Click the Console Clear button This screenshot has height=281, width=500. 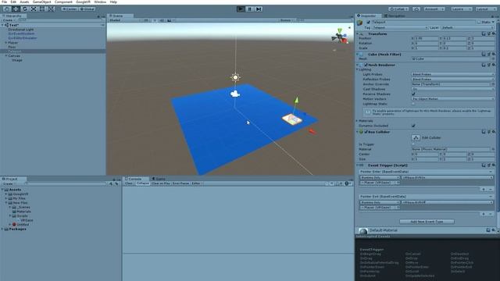[128, 183]
